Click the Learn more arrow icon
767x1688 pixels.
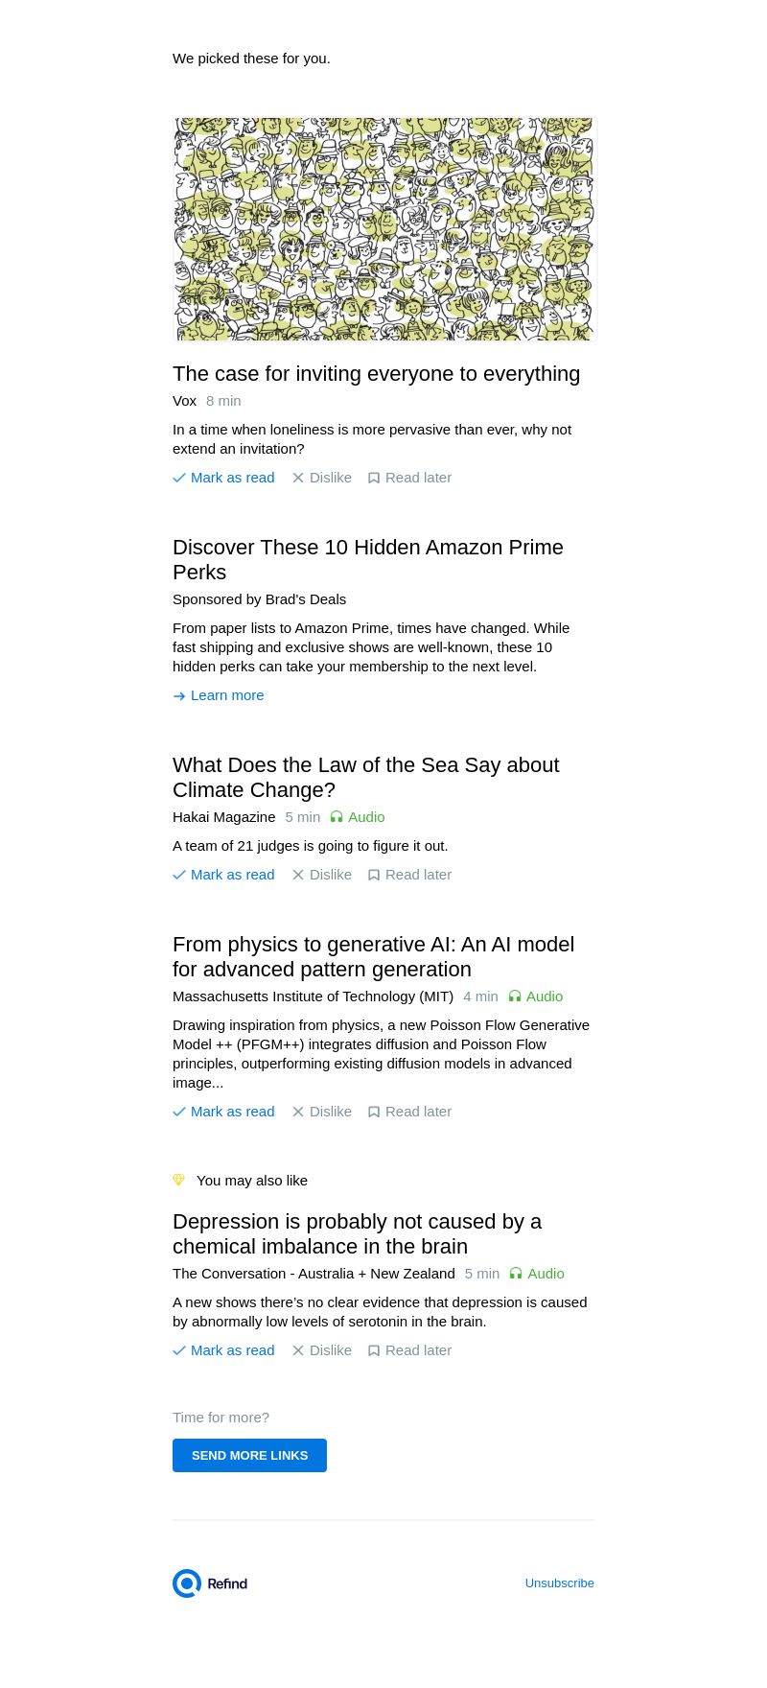point(179,696)
